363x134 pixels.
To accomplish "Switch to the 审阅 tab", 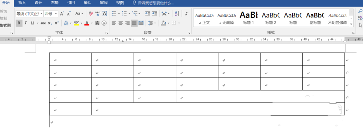I will [103, 3].
